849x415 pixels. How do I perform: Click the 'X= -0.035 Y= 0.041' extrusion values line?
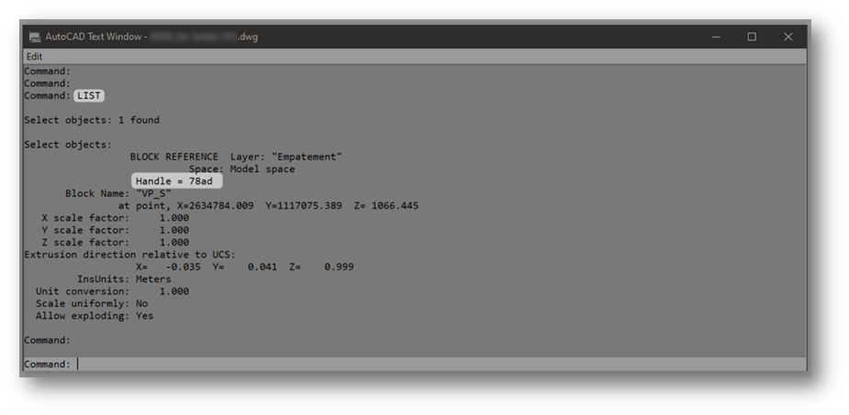[x=245, y=267]
